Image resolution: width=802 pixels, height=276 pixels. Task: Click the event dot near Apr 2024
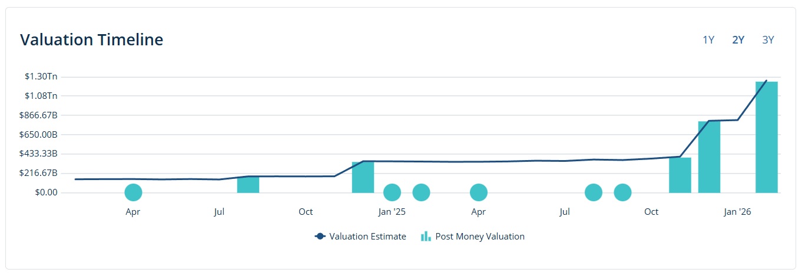tap(134, 192)
